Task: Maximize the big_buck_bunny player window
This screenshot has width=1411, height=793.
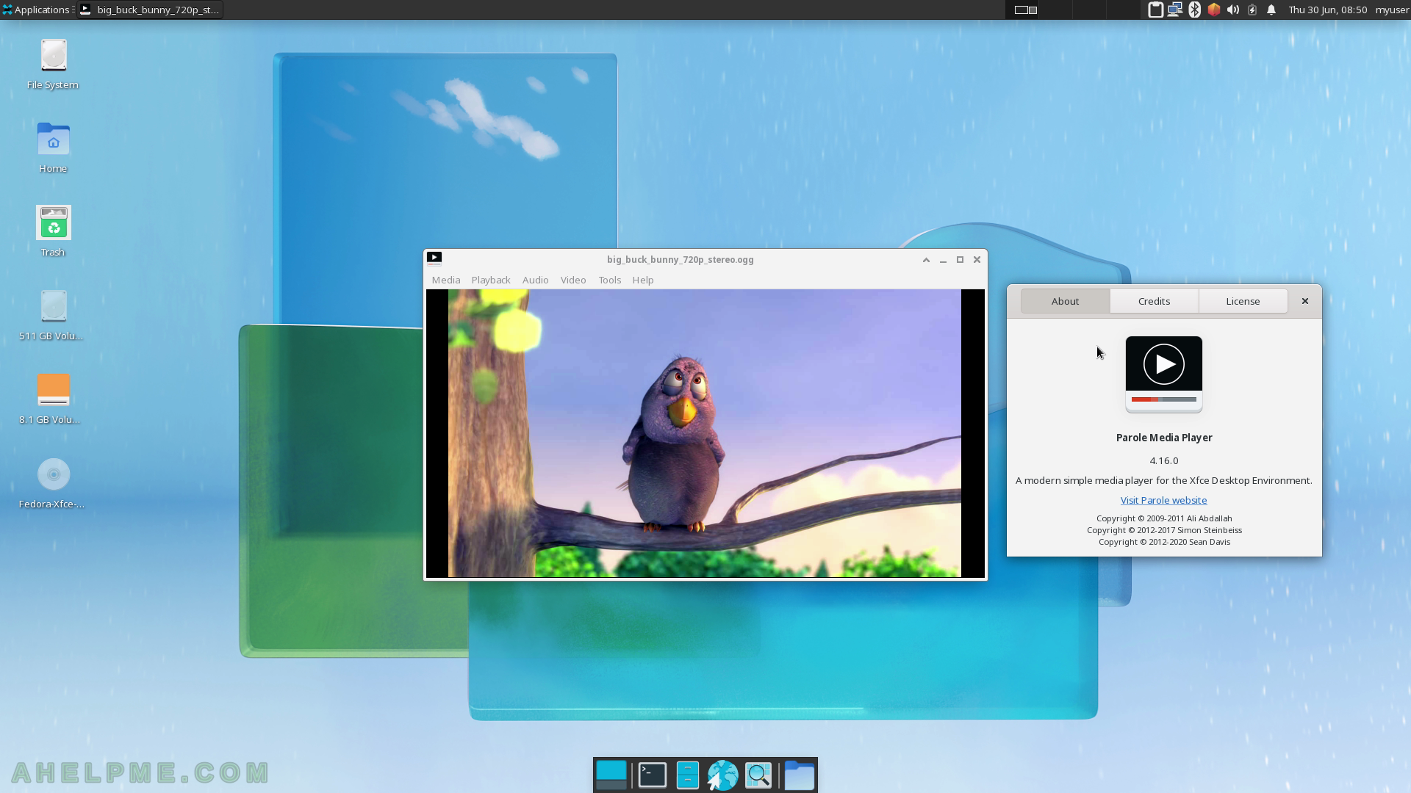Action: click(960, 259)
